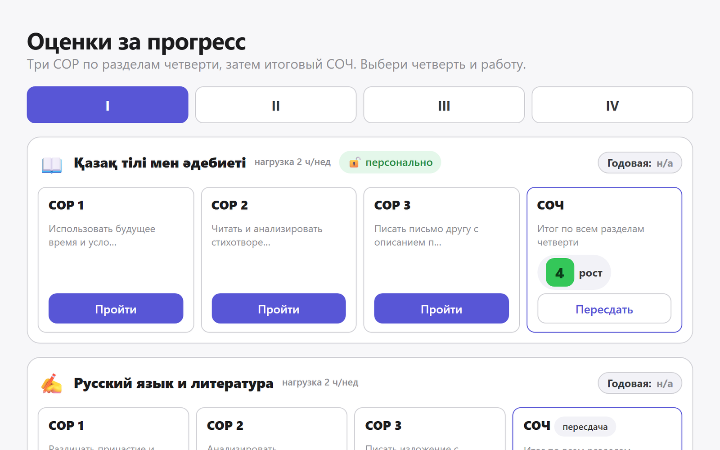Switch to quarter IV tab
Image resolution: width=720 pixels, height=450 pixels.
[612, 105]
